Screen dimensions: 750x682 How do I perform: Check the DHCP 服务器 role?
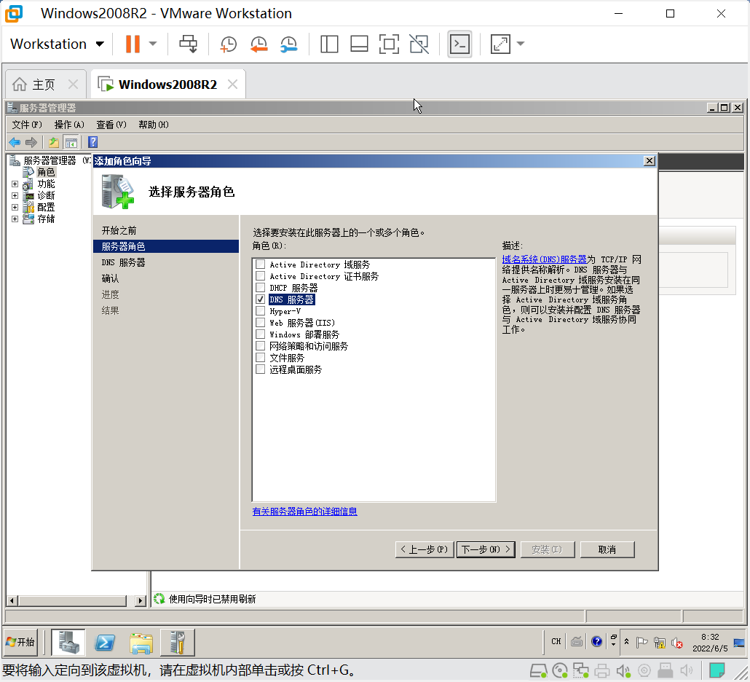(260, 288)
